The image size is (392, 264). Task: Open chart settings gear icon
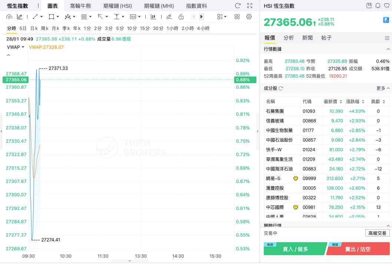(x=249, y=17)
